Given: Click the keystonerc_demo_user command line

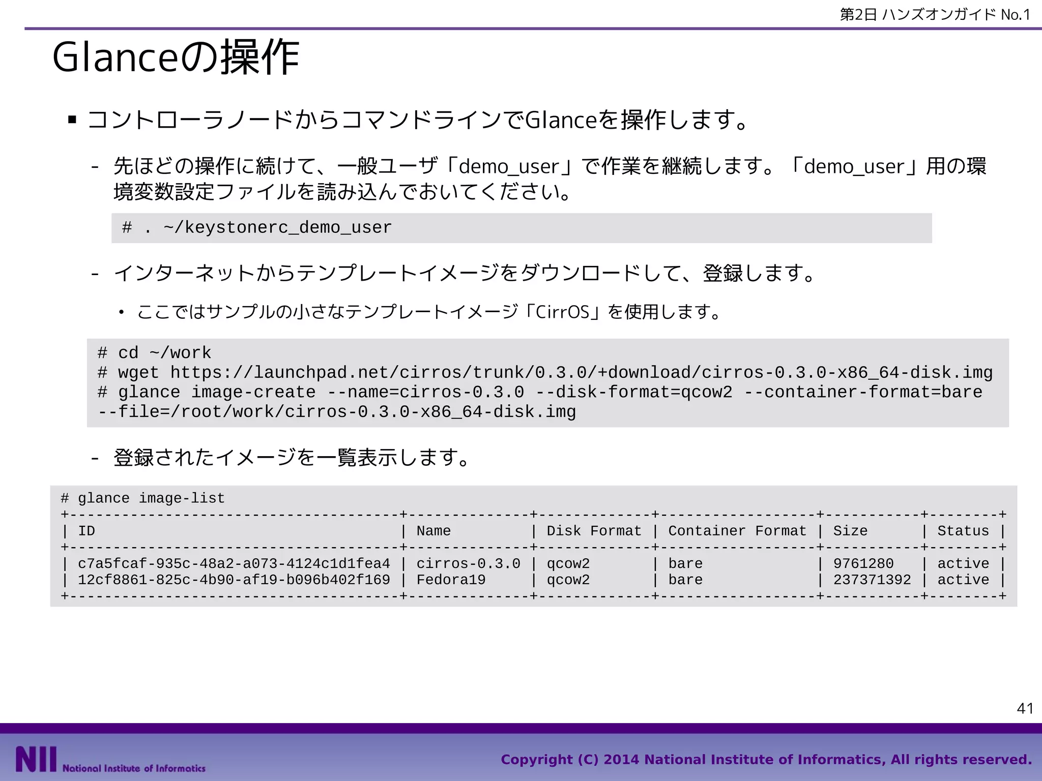Looking at the screenshot, I should click(257, 228).
